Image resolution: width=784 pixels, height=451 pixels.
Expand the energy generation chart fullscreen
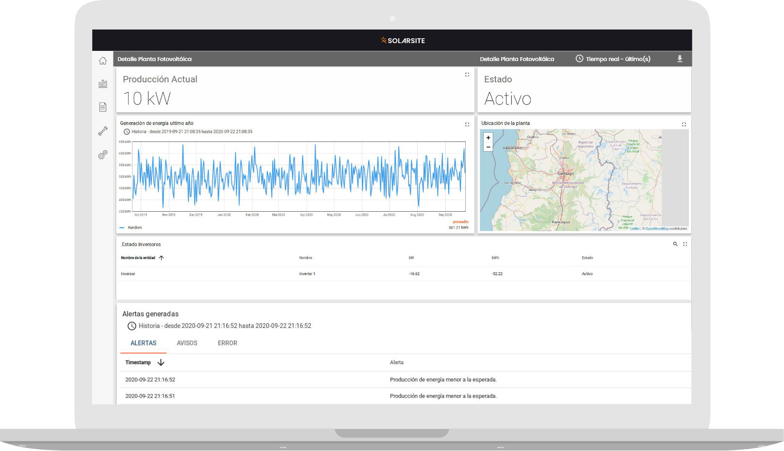pos(467,124)
